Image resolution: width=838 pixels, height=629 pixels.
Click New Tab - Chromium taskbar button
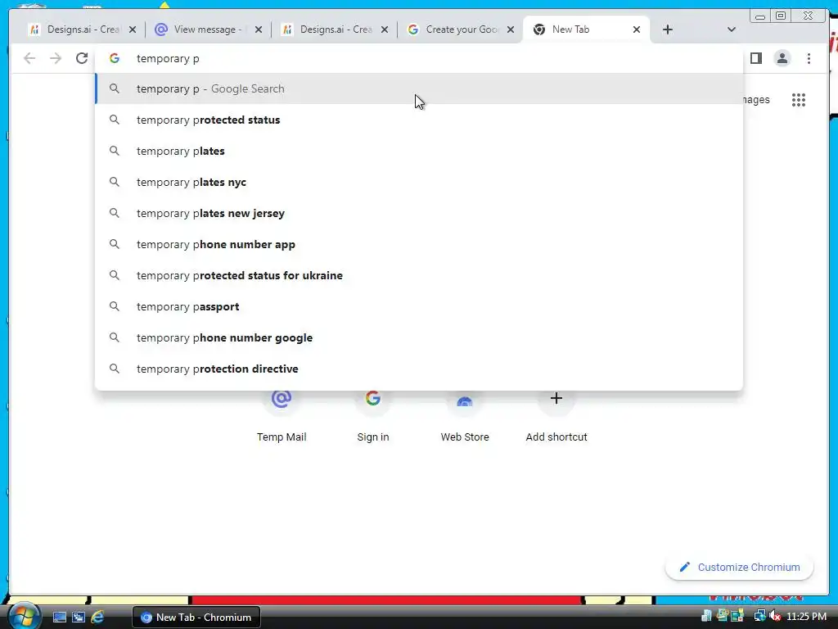[196, 618]
